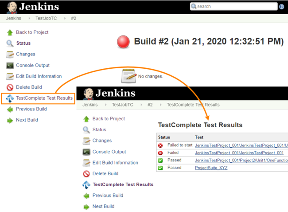Click the TestComplete logo icon in highlighted sidebar entry
Viewport: 288px width, 212px height.
click(10, 98)
